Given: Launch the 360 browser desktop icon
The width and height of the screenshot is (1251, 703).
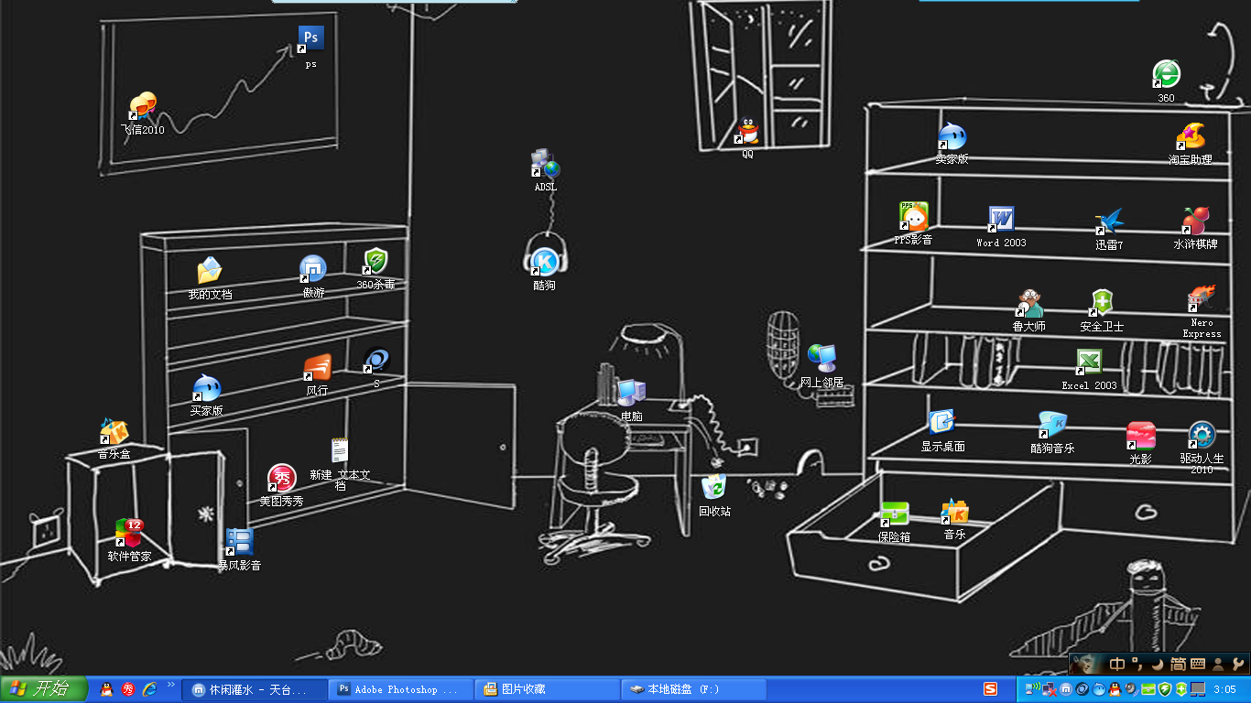Looking at the screenshot, I should (x=1165, y=75).
